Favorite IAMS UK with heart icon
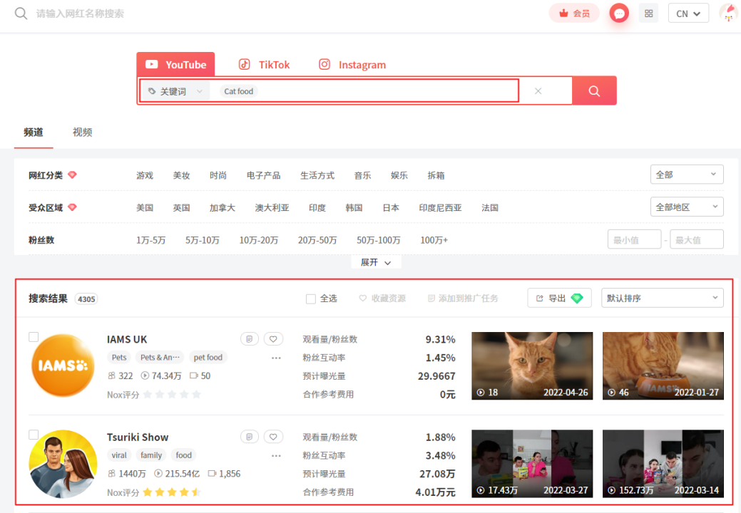This screenshot has width=741, height=513. [x=273, y=339]
